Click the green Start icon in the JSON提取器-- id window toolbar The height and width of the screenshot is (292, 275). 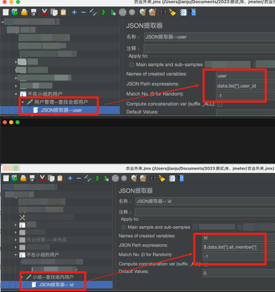[x=98, y=178]
